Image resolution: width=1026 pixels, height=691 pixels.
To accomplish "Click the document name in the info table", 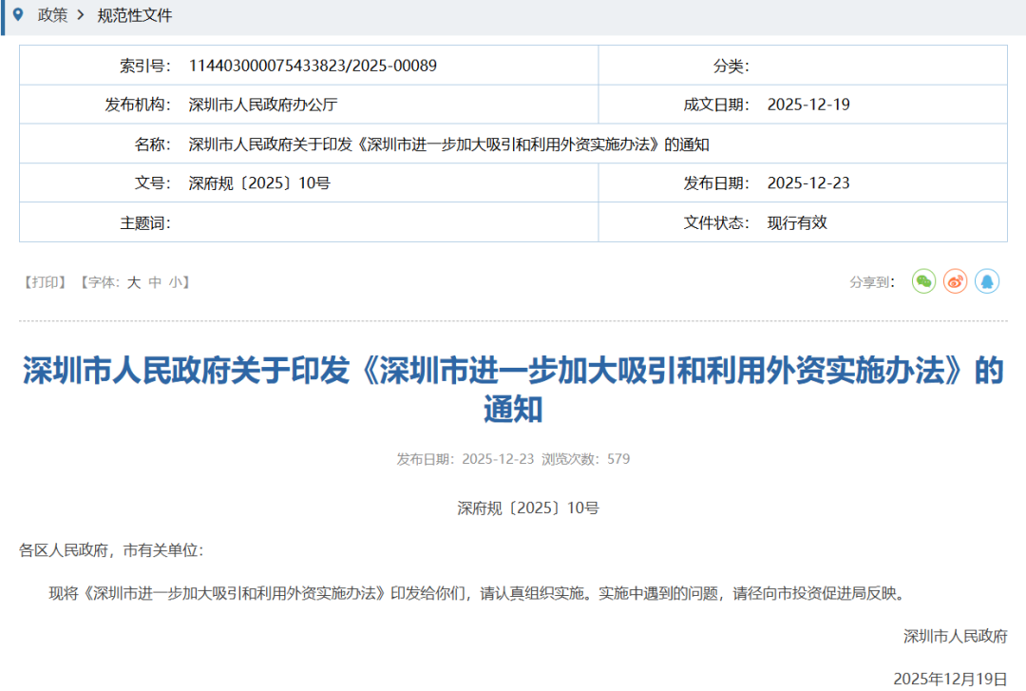I will coord(449,144).
